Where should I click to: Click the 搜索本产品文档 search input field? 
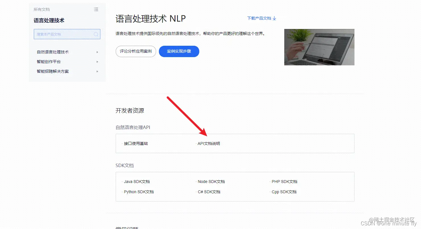click(63, 34)
